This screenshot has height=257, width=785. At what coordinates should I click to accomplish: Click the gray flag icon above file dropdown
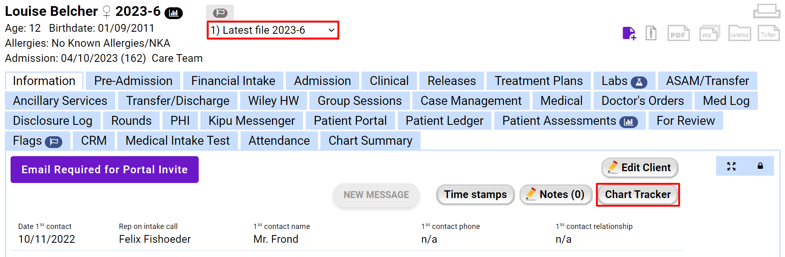point(220,13)
